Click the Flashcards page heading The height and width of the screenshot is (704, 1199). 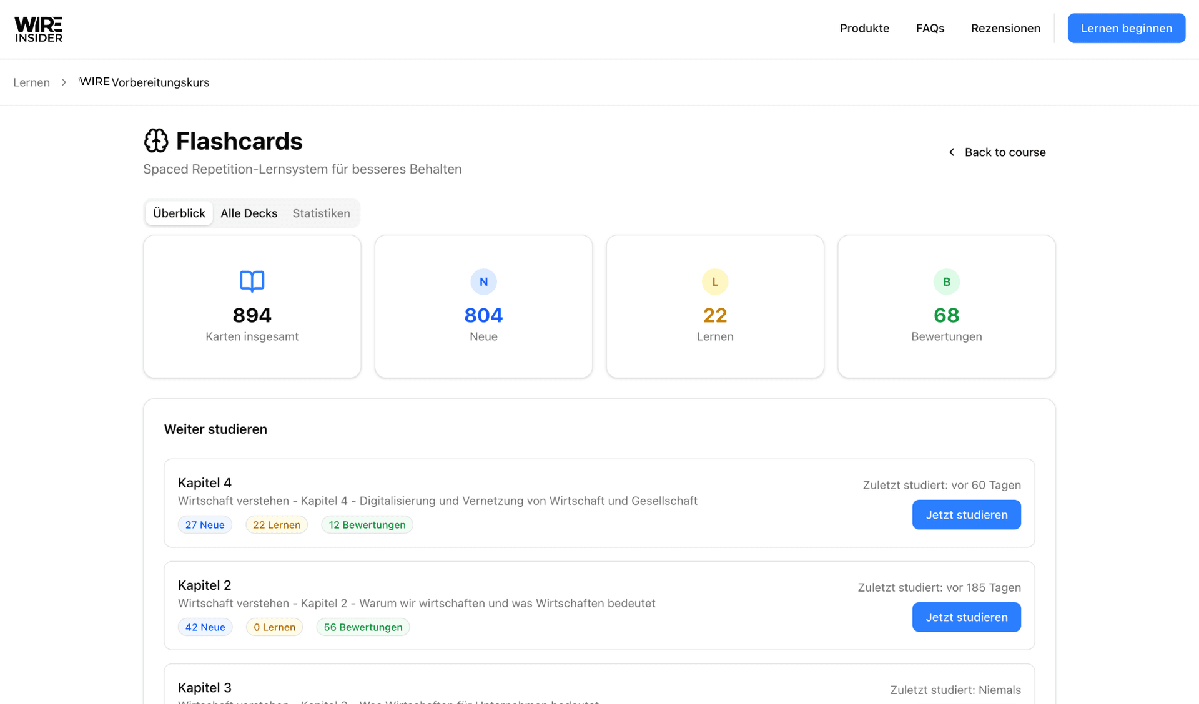239,141
